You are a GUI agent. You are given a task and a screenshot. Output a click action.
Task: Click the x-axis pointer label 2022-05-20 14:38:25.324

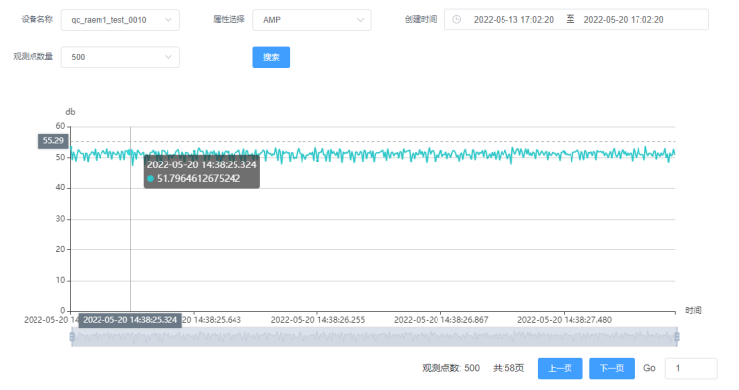(130, 320)
